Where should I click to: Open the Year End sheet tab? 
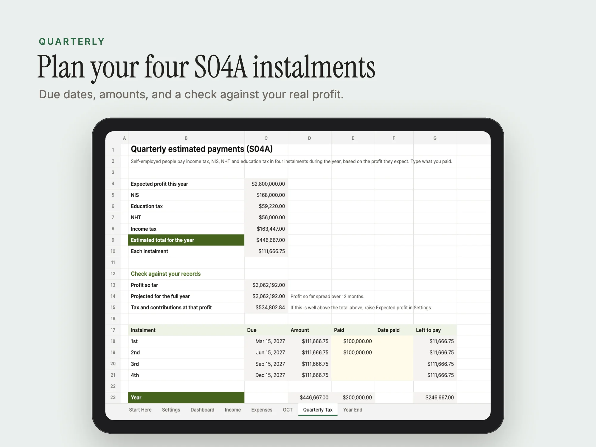353,410
